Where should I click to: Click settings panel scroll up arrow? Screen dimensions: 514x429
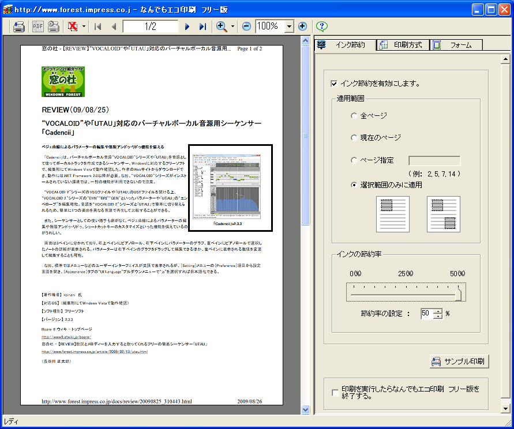point(505,59)
